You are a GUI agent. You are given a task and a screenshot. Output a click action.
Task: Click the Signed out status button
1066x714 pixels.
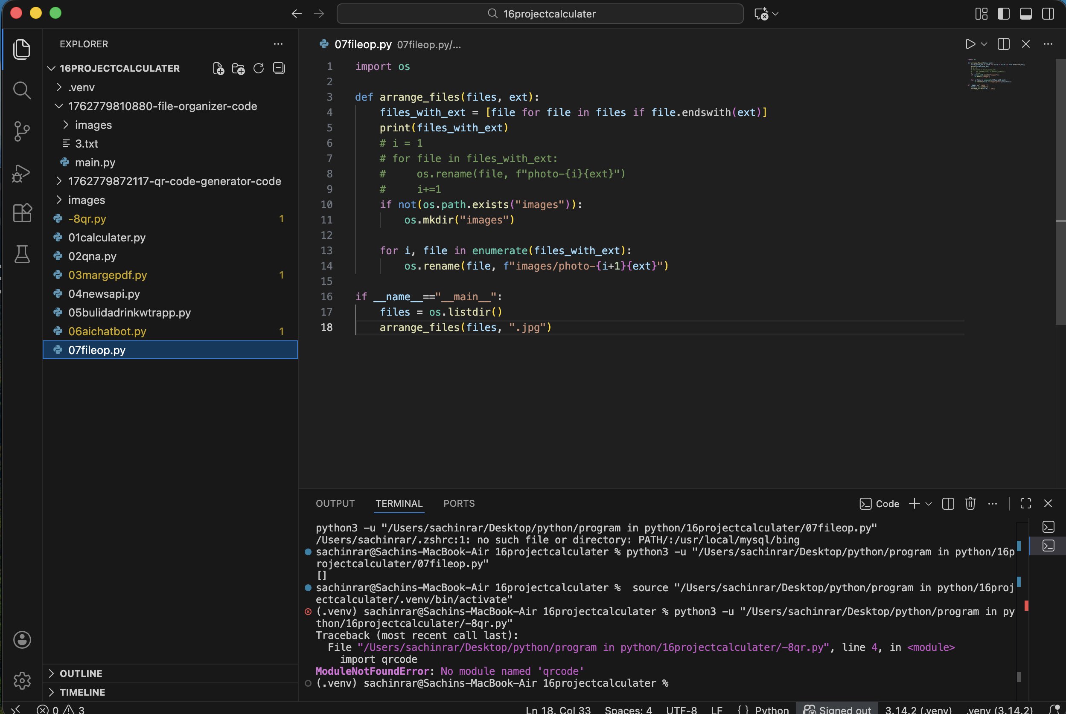point(837,709)
